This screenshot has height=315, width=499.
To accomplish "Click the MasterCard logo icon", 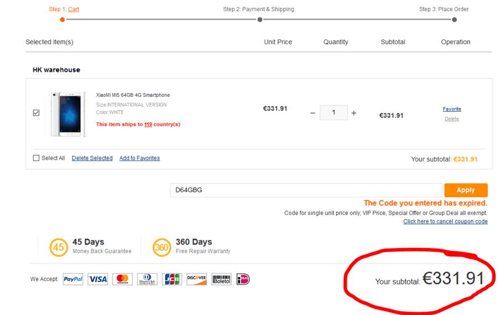I will (123, 279).
